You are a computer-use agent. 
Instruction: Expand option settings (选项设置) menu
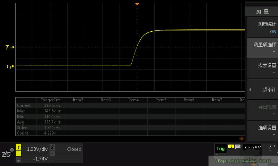coord(263,130)
